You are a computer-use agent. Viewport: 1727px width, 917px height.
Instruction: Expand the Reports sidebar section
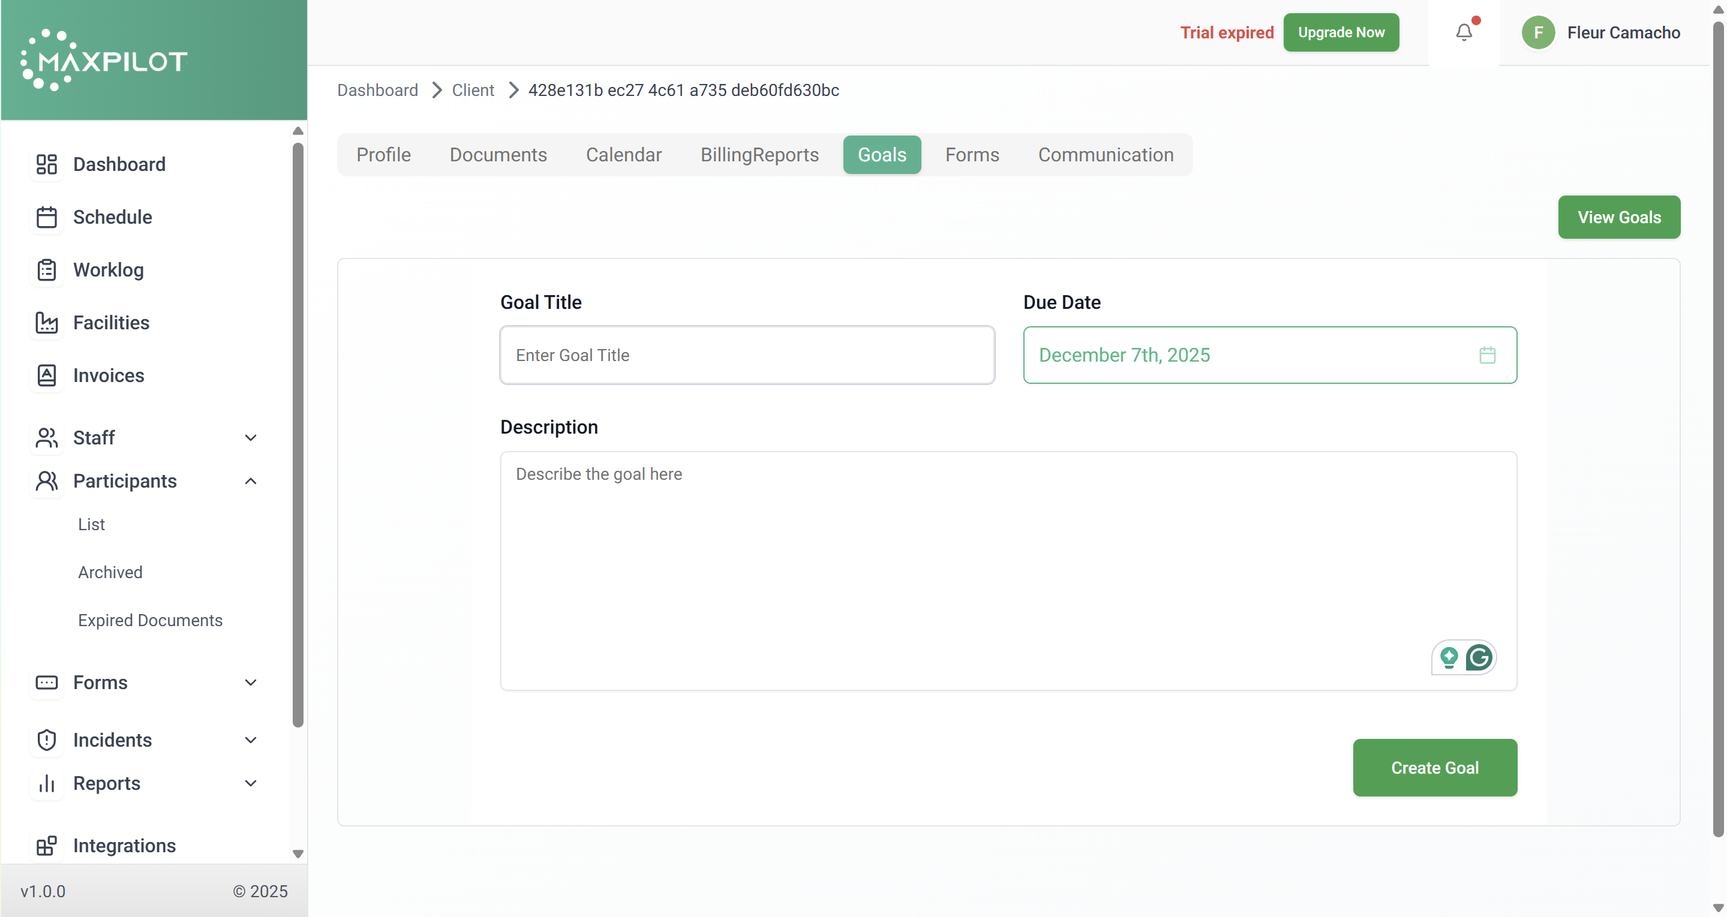click(251, 783)
